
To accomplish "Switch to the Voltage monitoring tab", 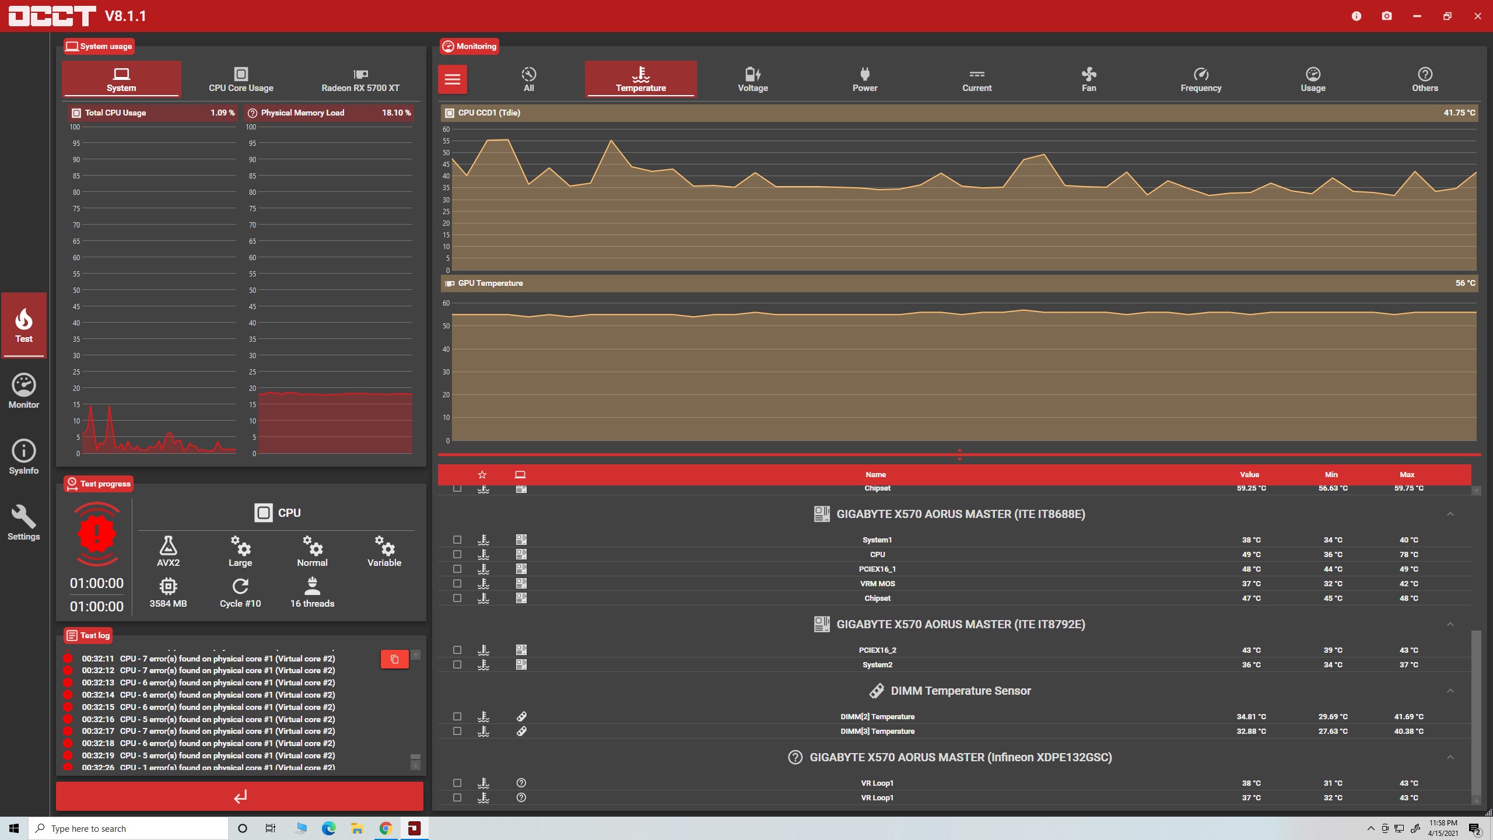I will point(753,79).
